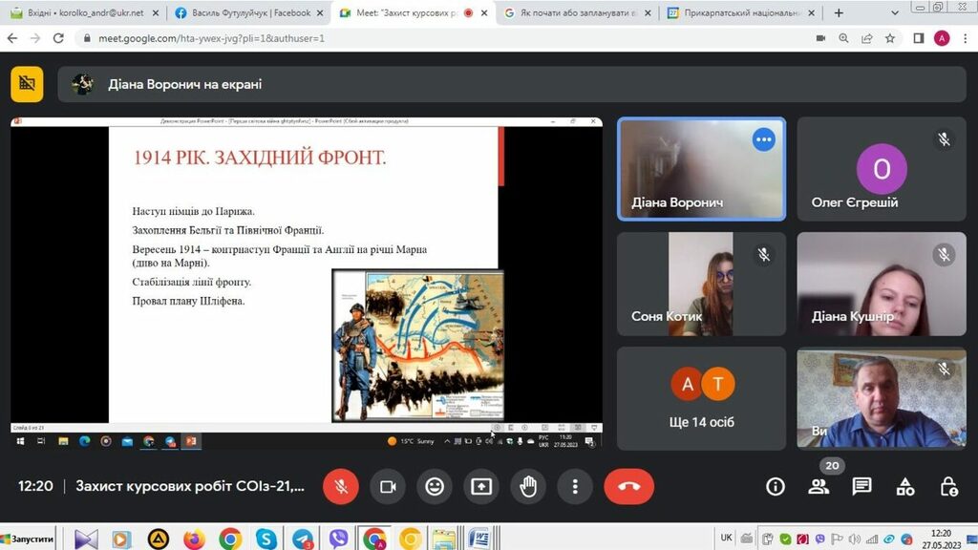Open Chrome profile avatar menu
Viewport: 978px width, 550px height.
[942, 38]
